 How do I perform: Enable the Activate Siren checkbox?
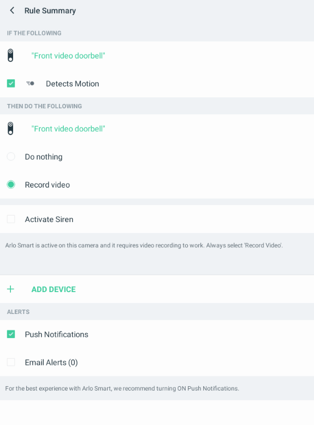point(11,219)
